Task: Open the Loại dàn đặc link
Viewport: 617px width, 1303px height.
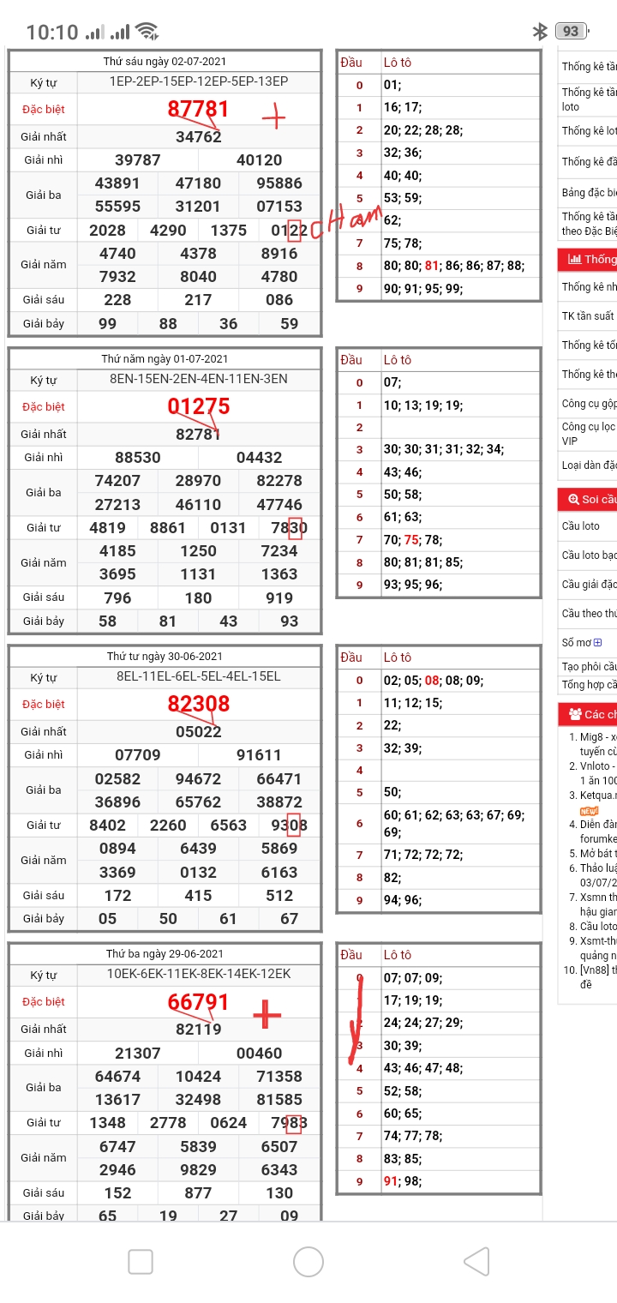Action: (x=589, y=465)
